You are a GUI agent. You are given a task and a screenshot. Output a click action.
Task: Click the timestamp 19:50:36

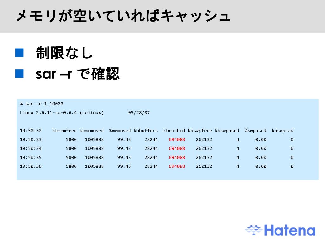(x=31, y=166)
